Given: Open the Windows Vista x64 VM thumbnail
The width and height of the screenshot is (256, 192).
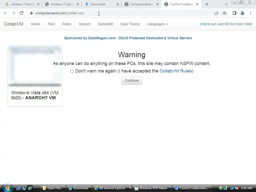Looking at the screenshot, I should (35, 66).
